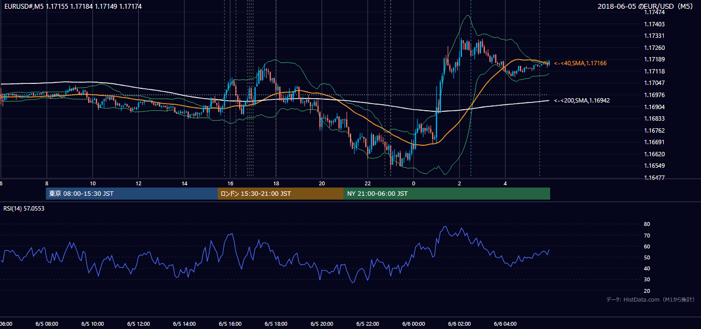Click the 6/6 02:00 time axis label
The height and width of the screenshot is (329, 701).
pos(460,324)
